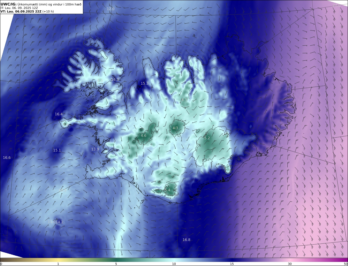
Task: Click the 13.9 value label
Action: [95, 149]
